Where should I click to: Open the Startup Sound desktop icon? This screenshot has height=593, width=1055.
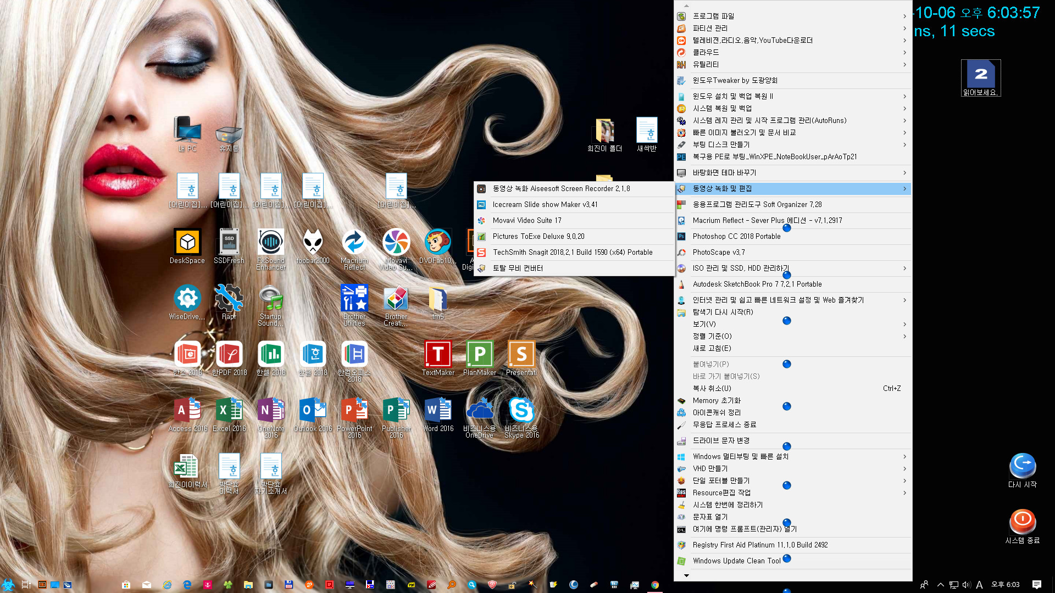coord(271,305)
